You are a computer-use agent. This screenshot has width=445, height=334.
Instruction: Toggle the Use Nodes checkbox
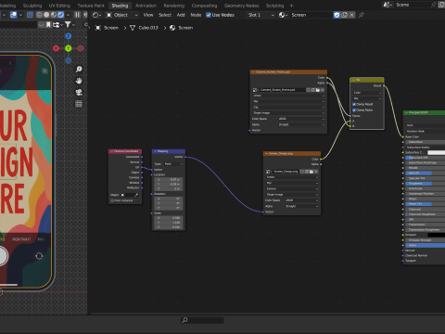[209, 15]
